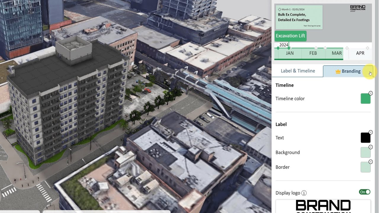Open the Timeline color swatch
The image size is (379, 213).
(x=365, y=99)
